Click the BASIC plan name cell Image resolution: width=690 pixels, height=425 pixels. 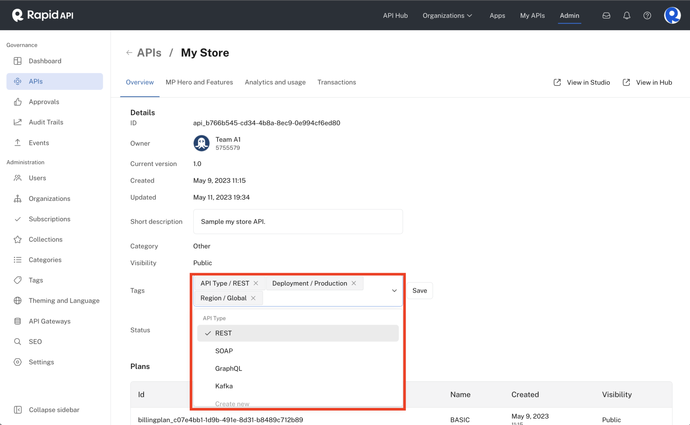[x=460, y=420]
